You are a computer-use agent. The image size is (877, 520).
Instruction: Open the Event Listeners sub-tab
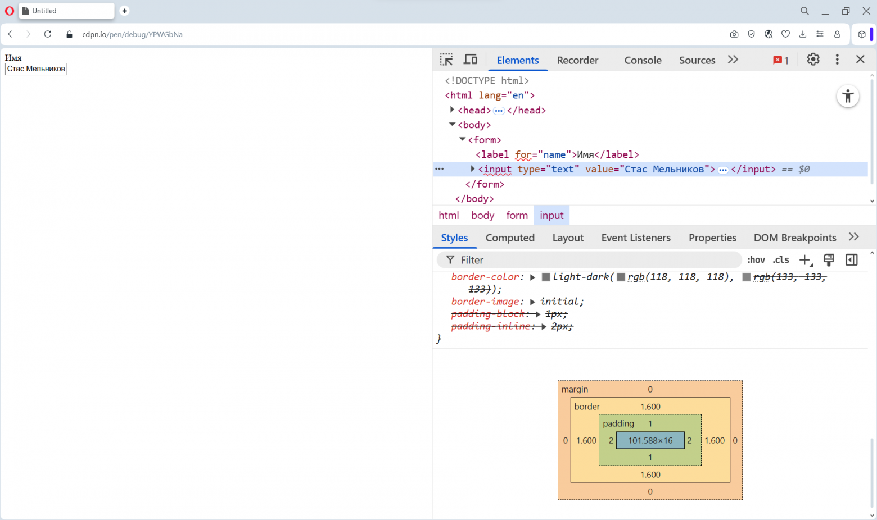point(636,238)
